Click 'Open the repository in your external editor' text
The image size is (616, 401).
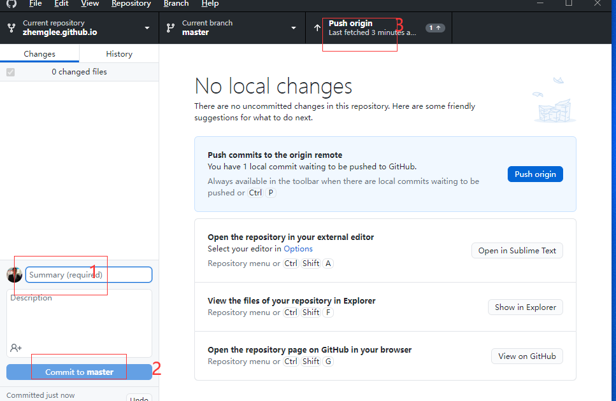tap(290, 237)
